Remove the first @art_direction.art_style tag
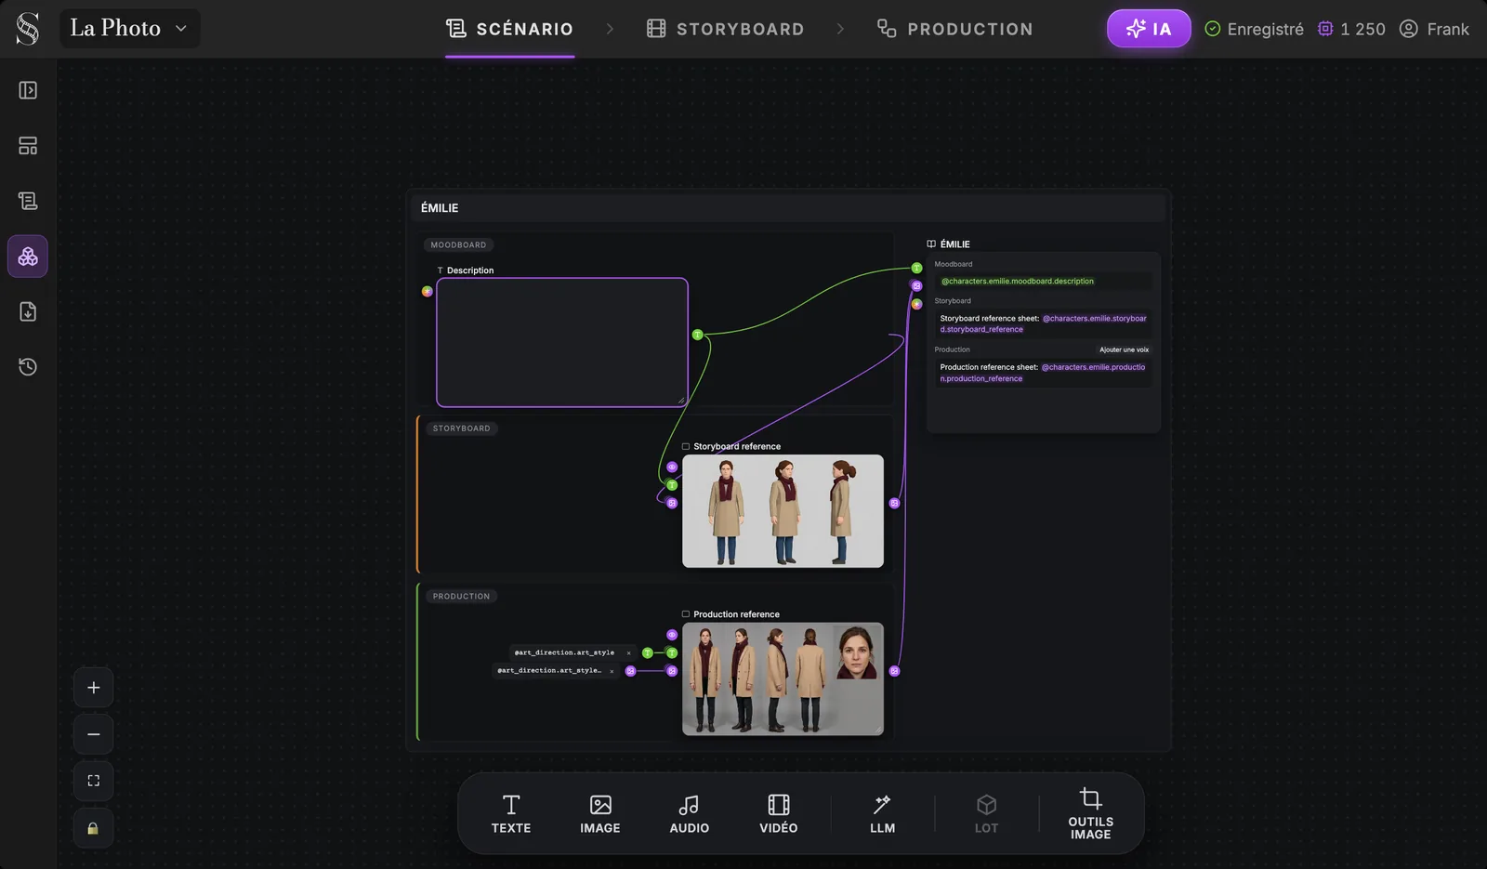 pyautogui.click(x=628, y=652)
